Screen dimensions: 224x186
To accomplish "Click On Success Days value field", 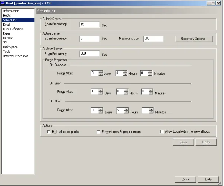I will tap(95, 73).
